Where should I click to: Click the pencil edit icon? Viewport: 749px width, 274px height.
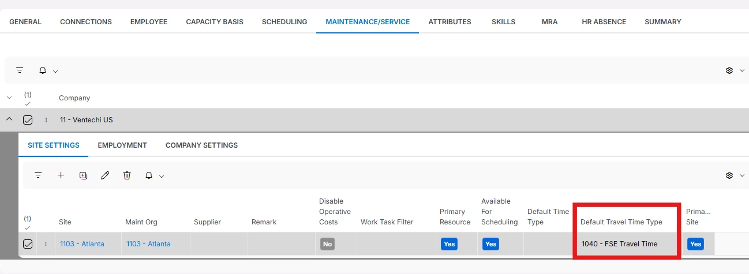click(x=105, y=175)
